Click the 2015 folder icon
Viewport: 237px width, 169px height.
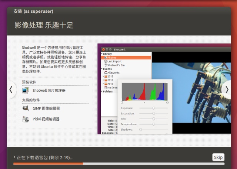point(106,76)
